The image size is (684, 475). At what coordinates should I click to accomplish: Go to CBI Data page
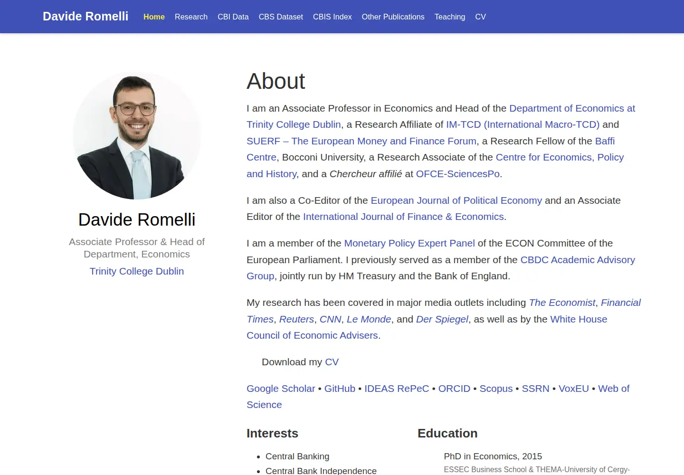point(233,17)
